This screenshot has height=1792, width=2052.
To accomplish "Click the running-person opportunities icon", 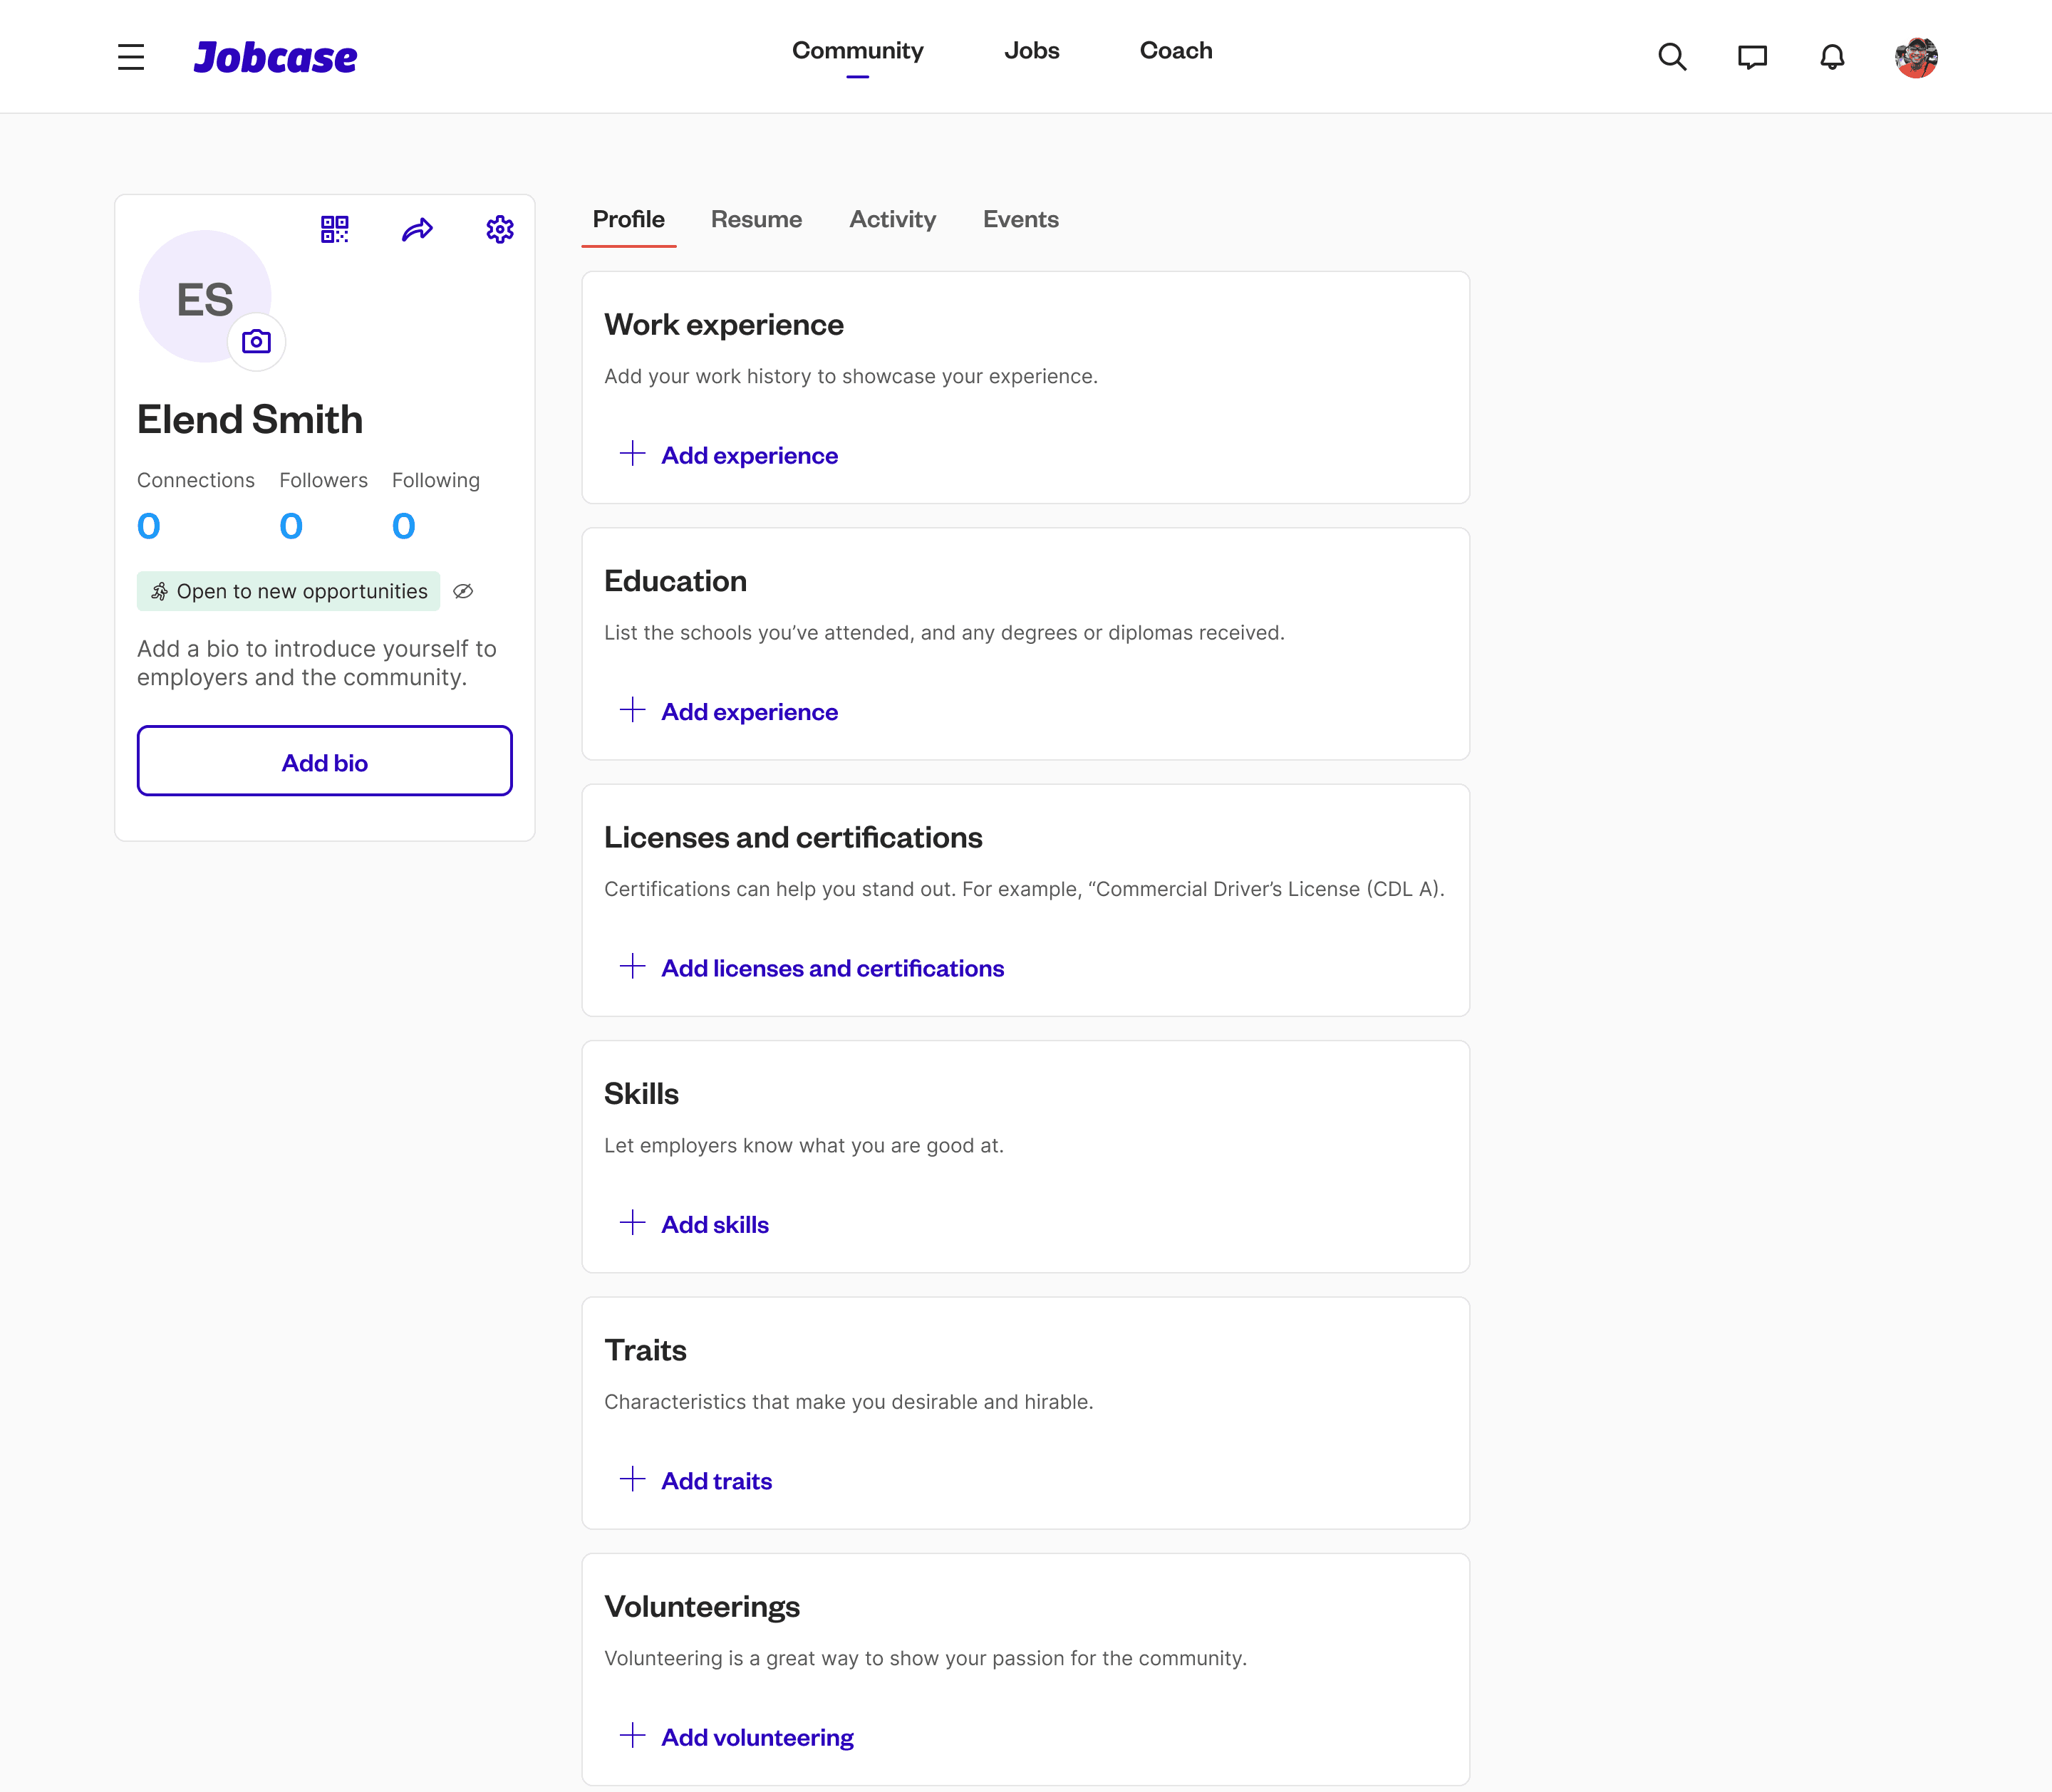I will coord(160,591).
